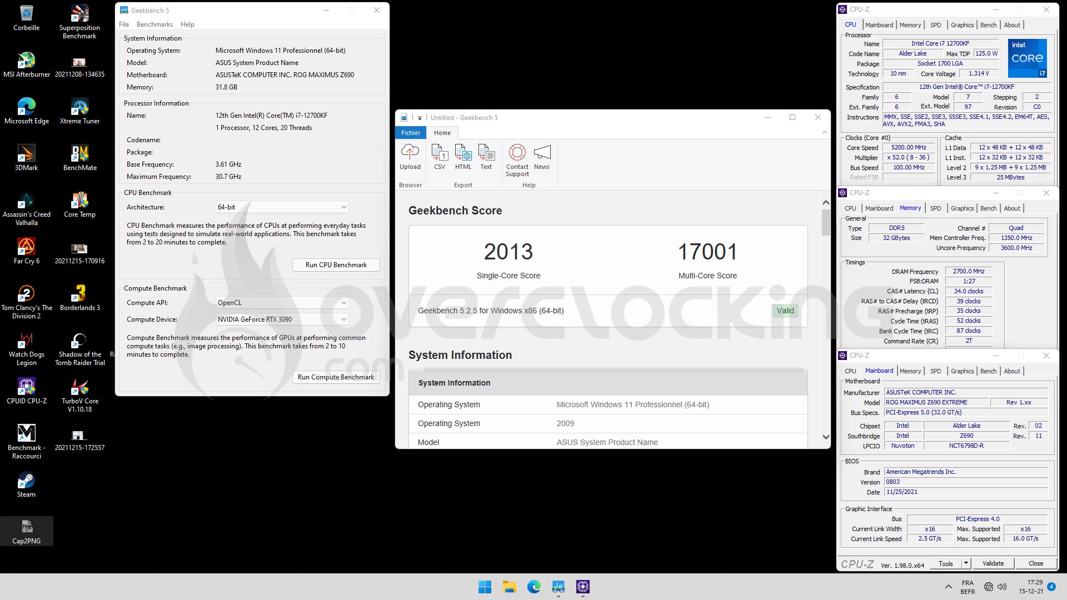
Task: Open Xtreme Tuner shortcut
Action: coord(80,111)
